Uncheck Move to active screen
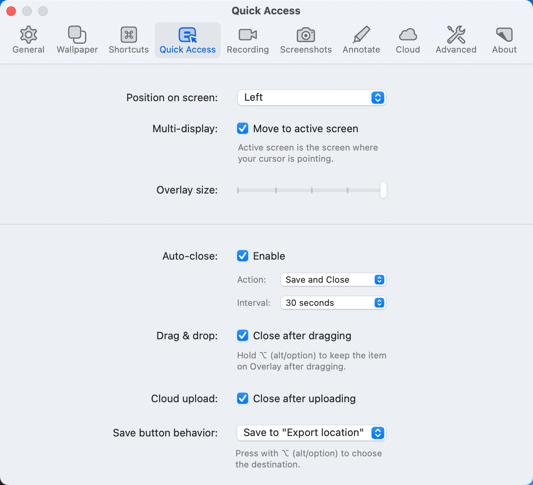Screen dimensions: 533x485 [x=243, y=129]
